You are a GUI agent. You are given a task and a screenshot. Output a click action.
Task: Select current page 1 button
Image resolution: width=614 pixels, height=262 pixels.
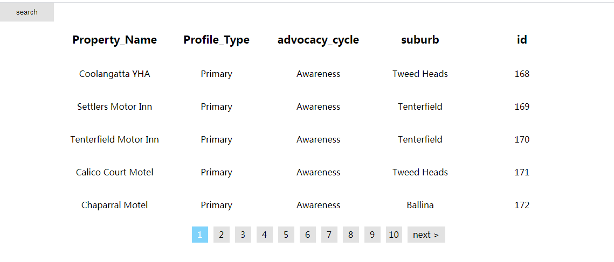[200, 235]
